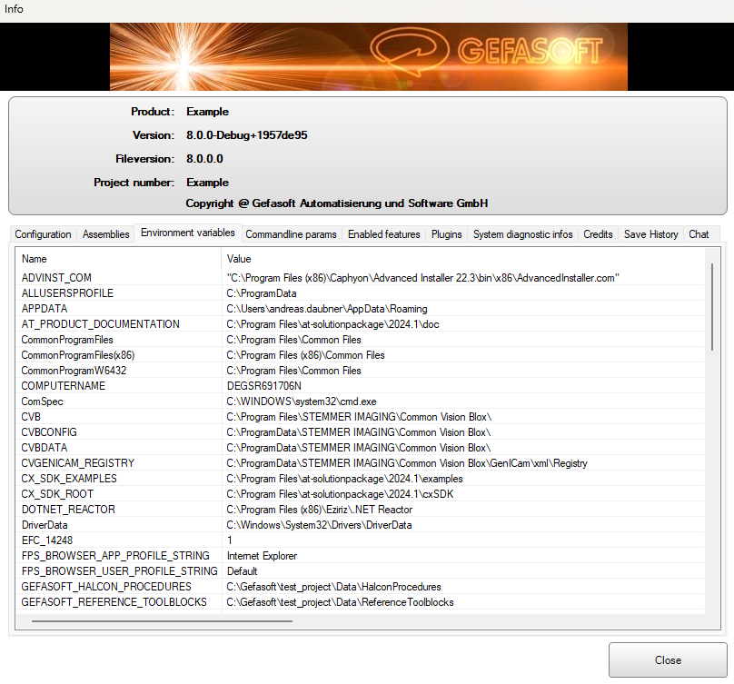The height and width of the screenshot is (684, 734).
Task: Select the EFC_14248 row
Action: click(360, 540)
